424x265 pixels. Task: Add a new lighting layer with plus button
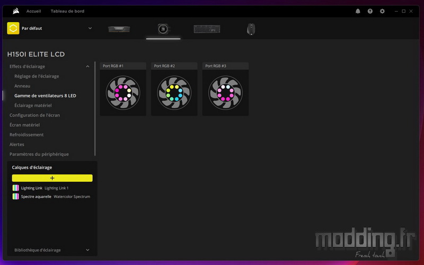(x=52, y=178)
